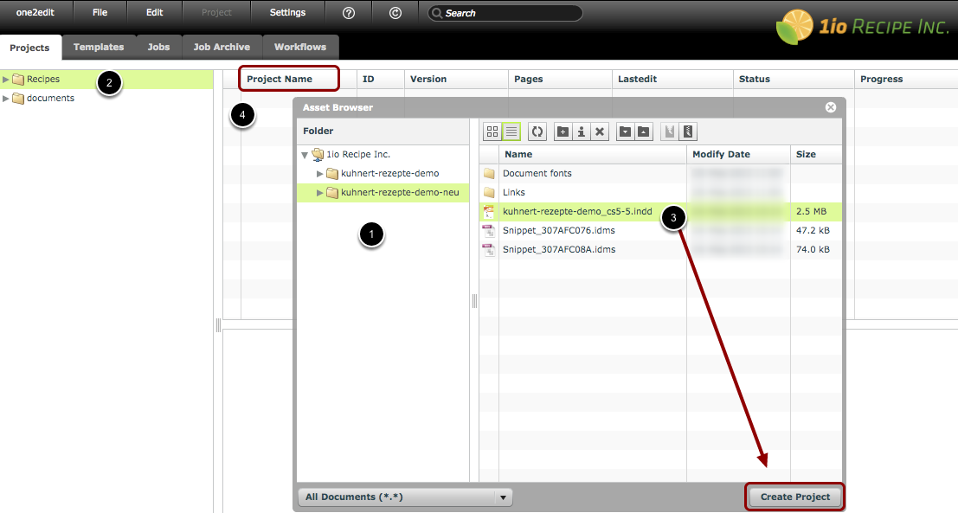Sort projects by Status column
The width and height of the screenshot is (958, 513).
pos(794,79)
